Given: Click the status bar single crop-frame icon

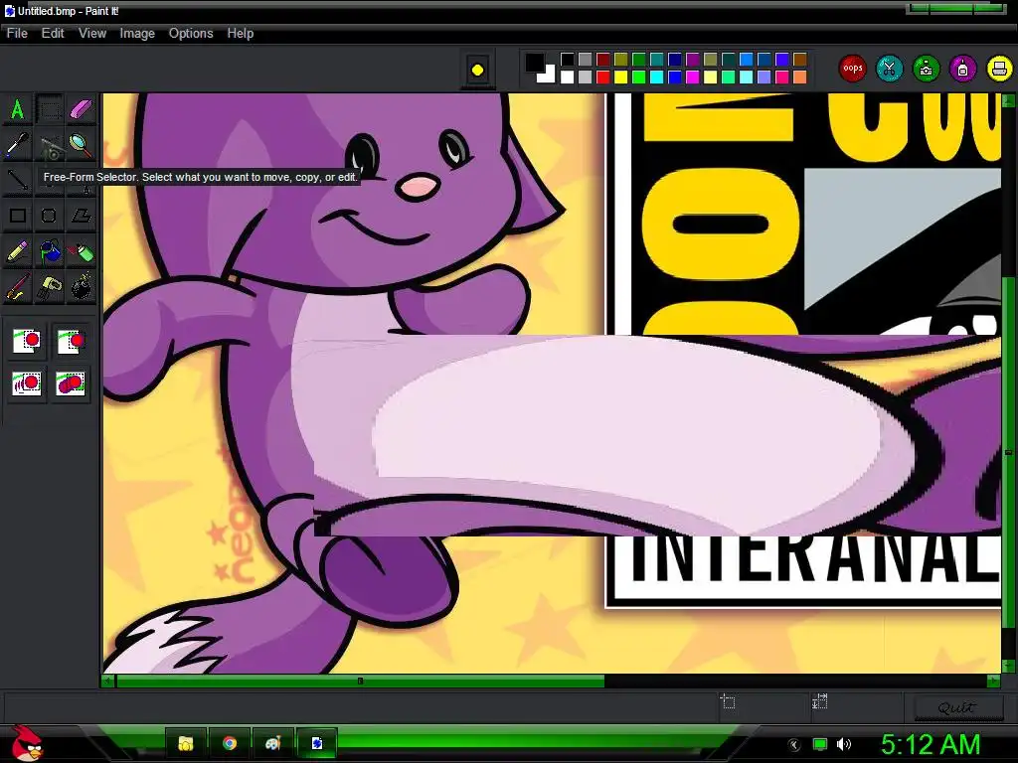Looking at the screenshot, I should (728, 701).
